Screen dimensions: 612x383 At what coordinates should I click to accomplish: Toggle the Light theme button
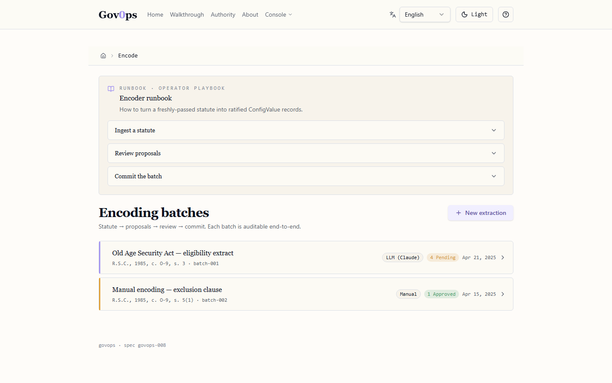(474, 14)
